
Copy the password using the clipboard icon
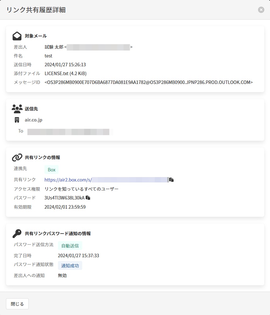click(x=88, y=198)
